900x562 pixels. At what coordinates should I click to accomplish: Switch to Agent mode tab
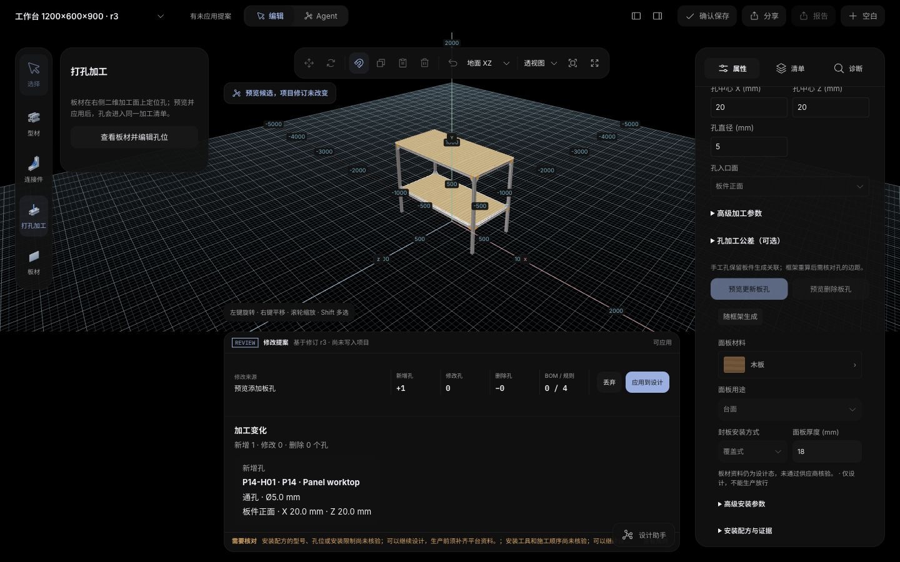point(321,16)
